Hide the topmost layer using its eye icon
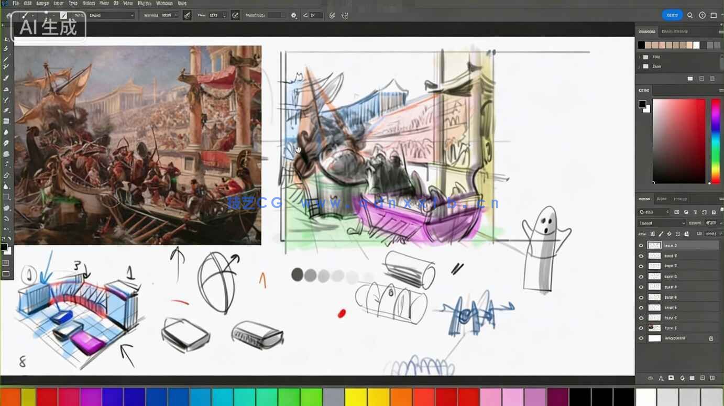This screenshot has width=724, height=406. coord(641,245)
